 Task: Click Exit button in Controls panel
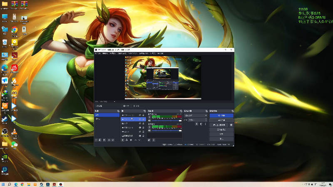pos(221,139)
